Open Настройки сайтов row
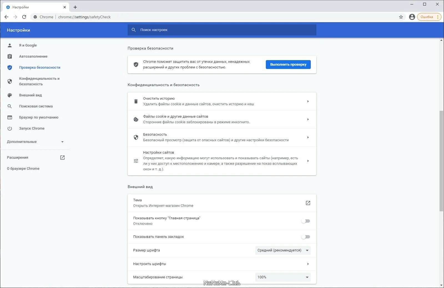 click(222, 161)
